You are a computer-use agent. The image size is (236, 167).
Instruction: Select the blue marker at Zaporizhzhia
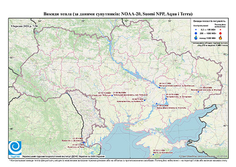coord(166,98)
